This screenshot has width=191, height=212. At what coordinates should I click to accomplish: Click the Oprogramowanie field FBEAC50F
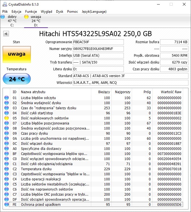coord(98,42)
